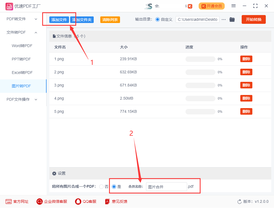Select the 5.png file name

(59, 111)
